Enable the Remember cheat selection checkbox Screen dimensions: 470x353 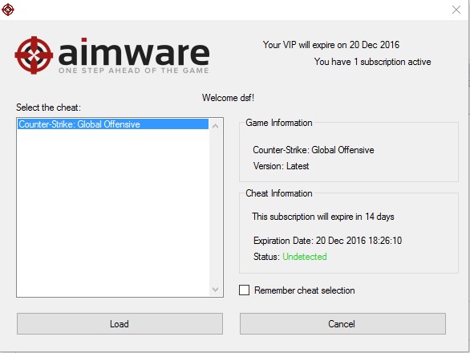coord(245,290)
